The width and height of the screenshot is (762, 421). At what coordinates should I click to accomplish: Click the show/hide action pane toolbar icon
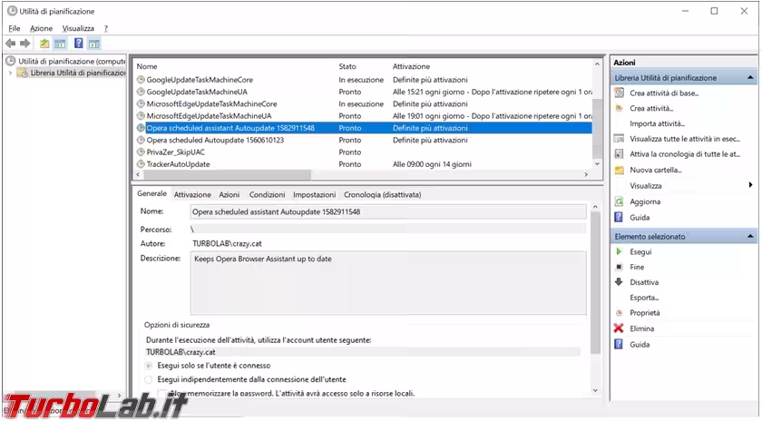tap(94, 44)
